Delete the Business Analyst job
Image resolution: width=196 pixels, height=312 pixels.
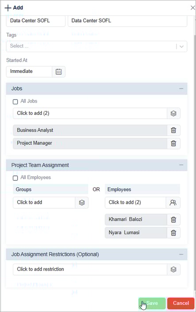pos(173,130)
